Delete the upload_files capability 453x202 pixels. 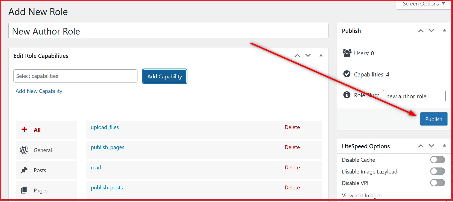[292, 127]
